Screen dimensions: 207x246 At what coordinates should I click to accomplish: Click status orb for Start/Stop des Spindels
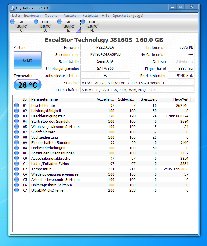click(x=16, y=121)
